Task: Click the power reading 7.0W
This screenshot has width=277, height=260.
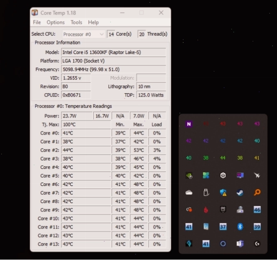Action: 138,116
